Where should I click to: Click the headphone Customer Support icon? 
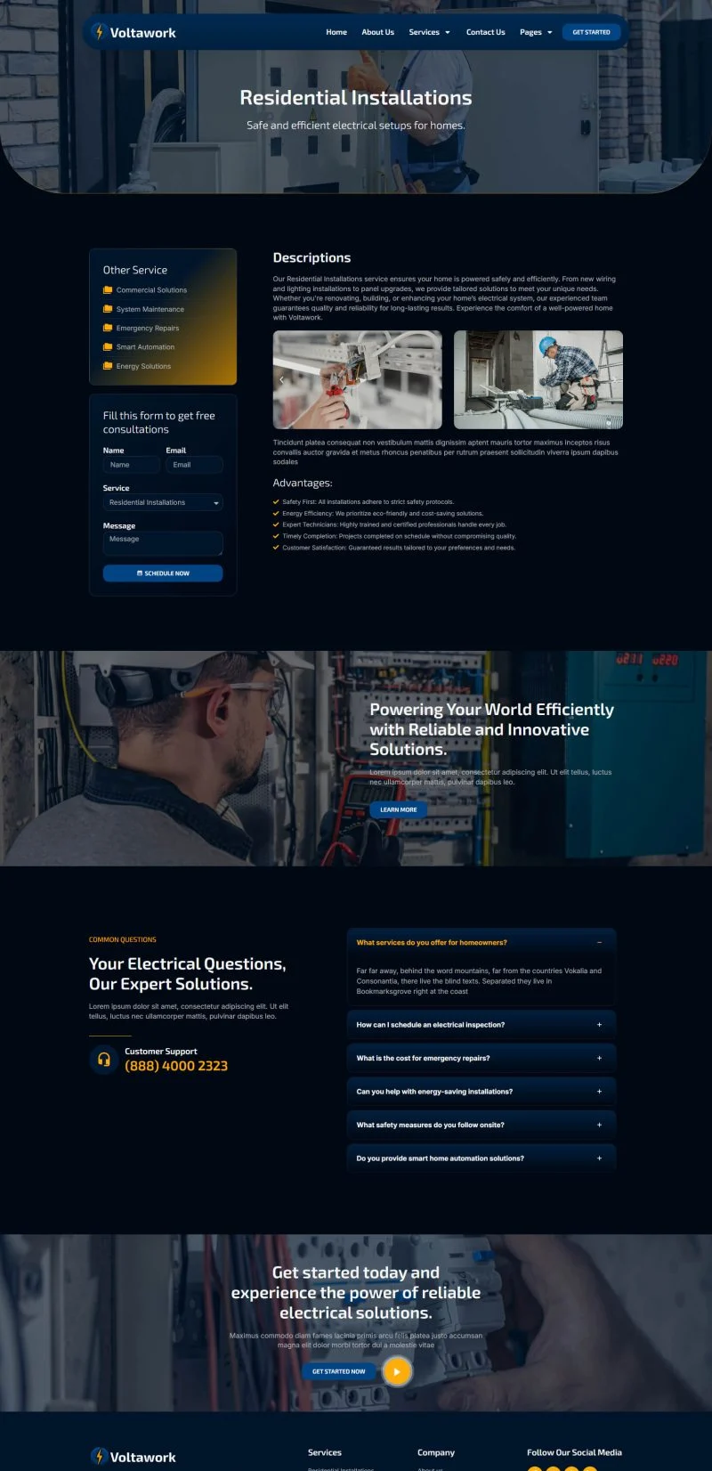coord(104,1060)
